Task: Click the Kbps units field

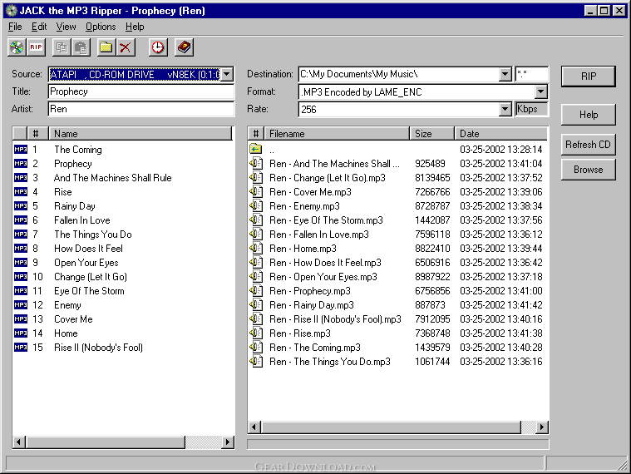Action: point(531,109)
